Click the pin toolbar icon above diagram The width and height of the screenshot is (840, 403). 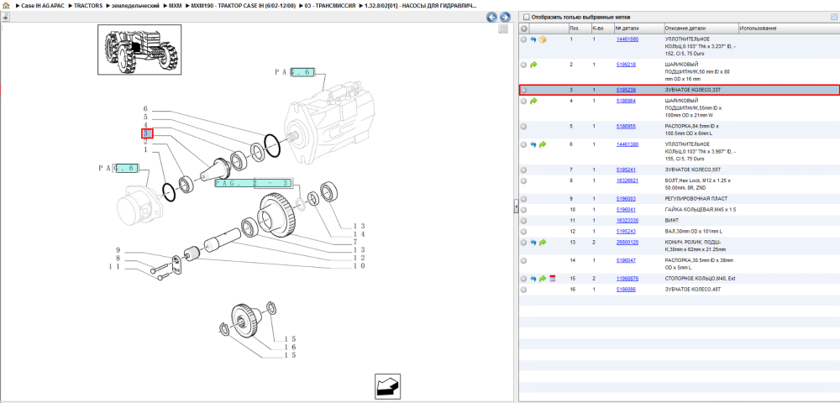[x=5, y=17]
